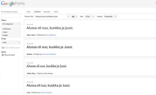
Task: Open the Christian Robertson designer link
Action: click(49, 54)
